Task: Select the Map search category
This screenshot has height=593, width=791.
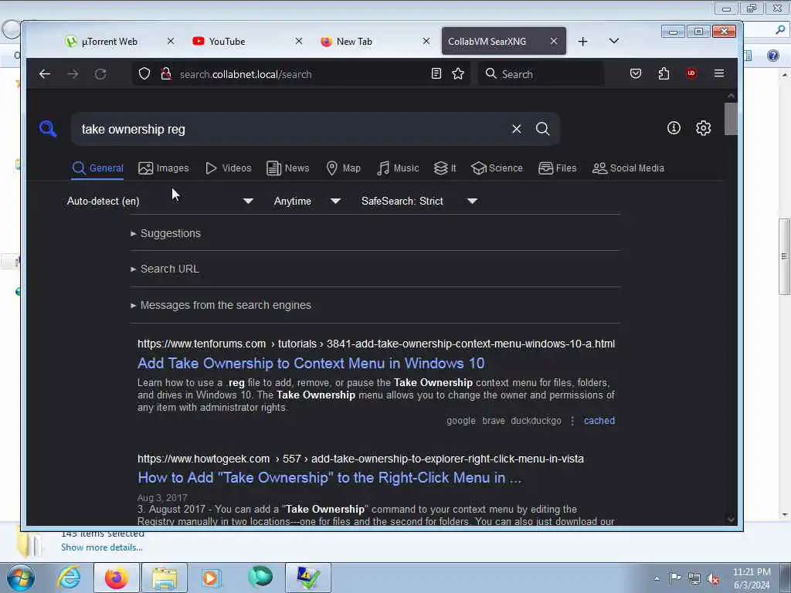Action: 343,168
